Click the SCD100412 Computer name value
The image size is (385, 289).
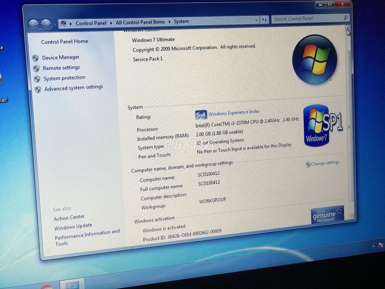pos(209,174)
